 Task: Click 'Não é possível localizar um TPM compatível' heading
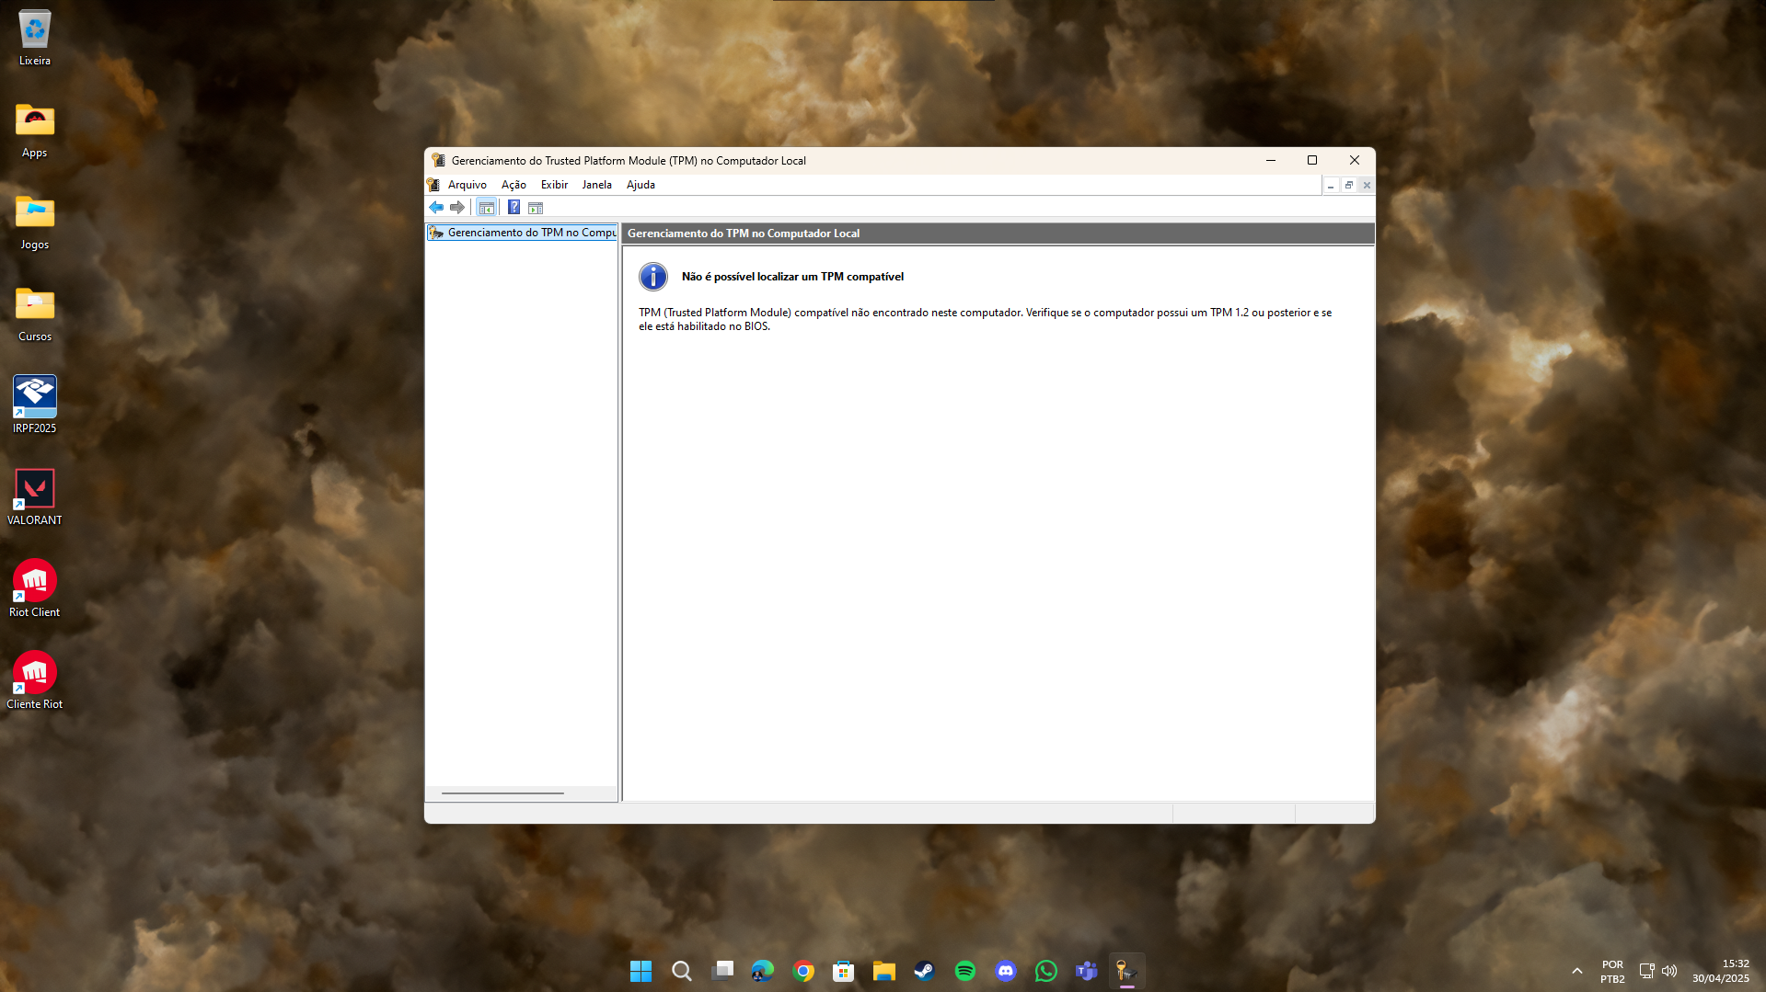[792, 277]
